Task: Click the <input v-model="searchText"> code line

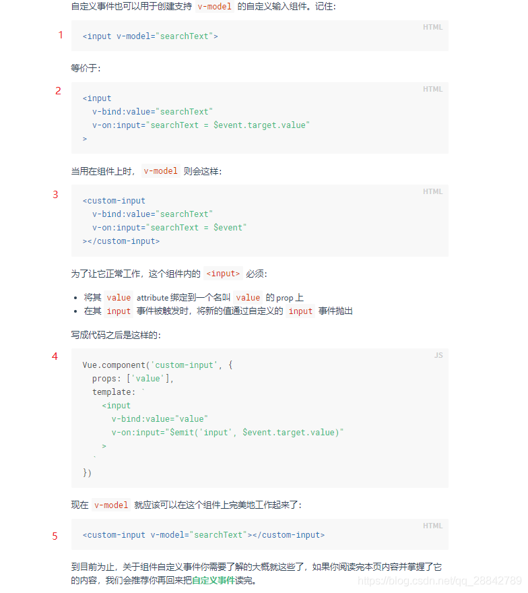Action: coord(150,36)
